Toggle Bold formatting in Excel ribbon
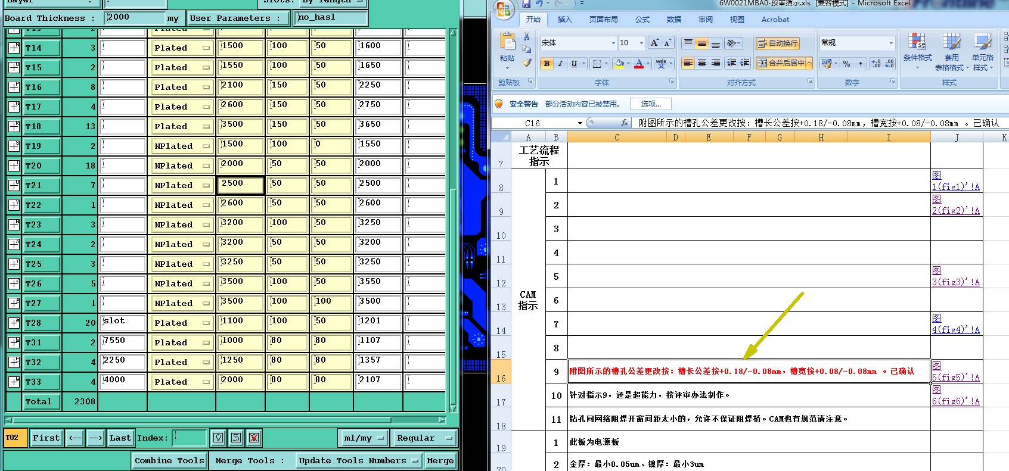Viewport: 1009px width, 471px height. coord(547,63)
